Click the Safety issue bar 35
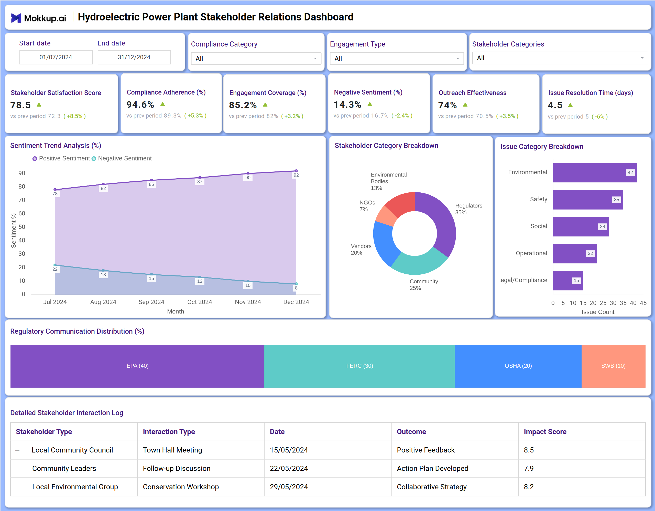The height and width of the screenshot is (511, 655). coord(588,200)
